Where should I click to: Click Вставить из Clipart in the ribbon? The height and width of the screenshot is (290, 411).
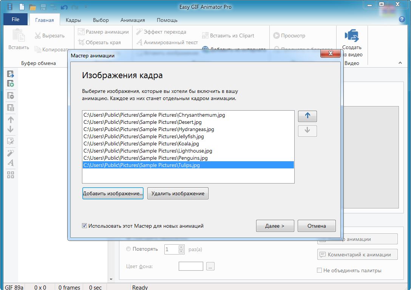228,35
